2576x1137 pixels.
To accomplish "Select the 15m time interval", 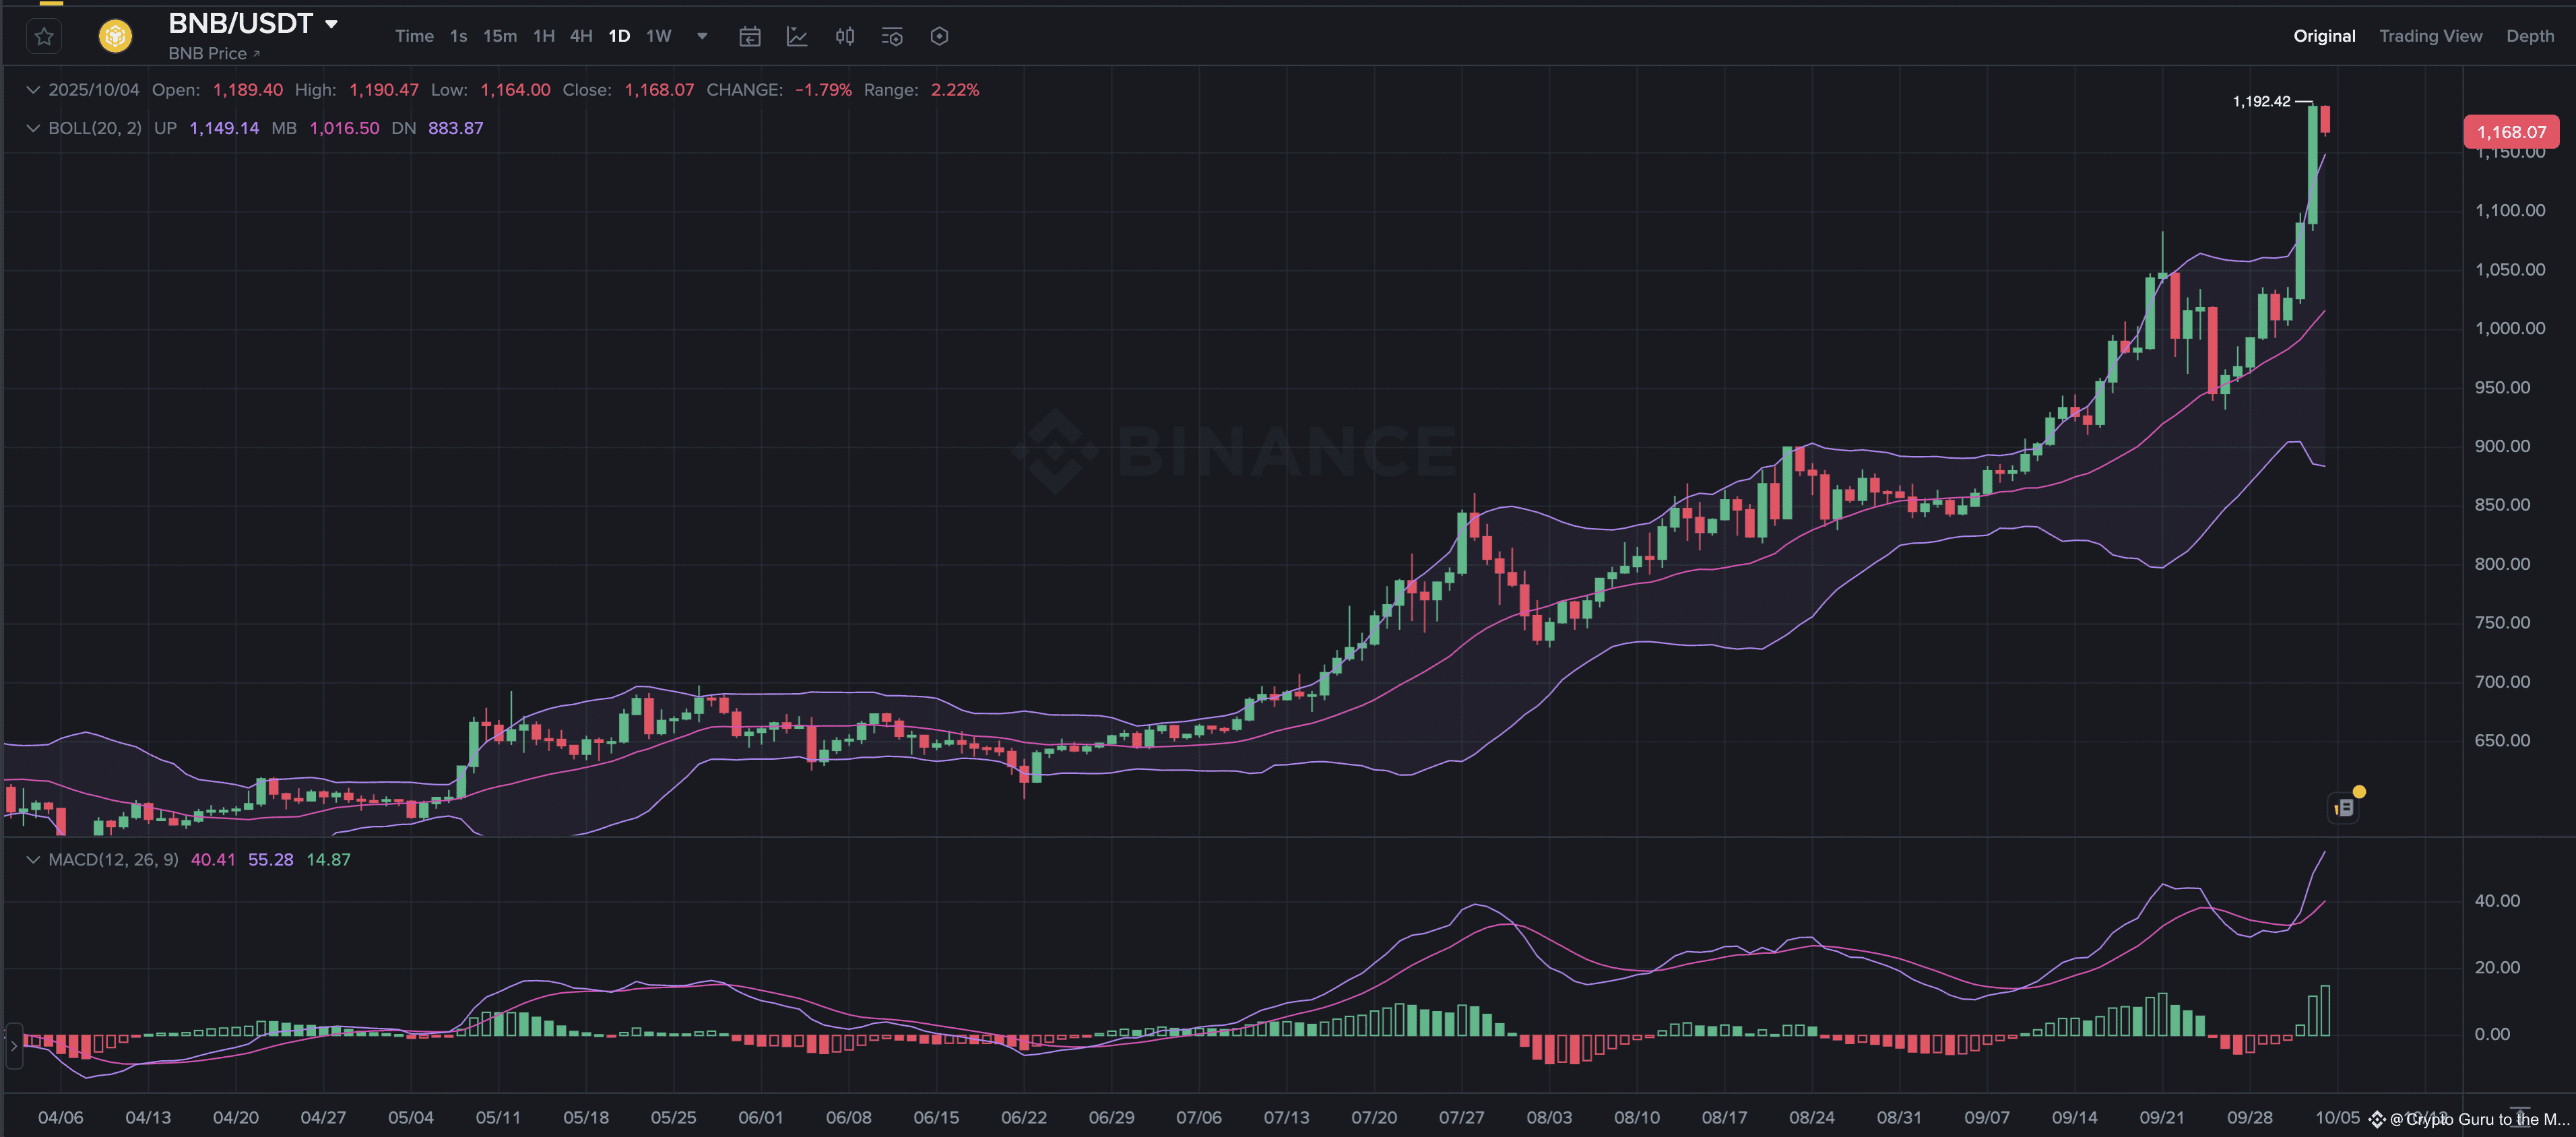I will click(x=500, y=36).
